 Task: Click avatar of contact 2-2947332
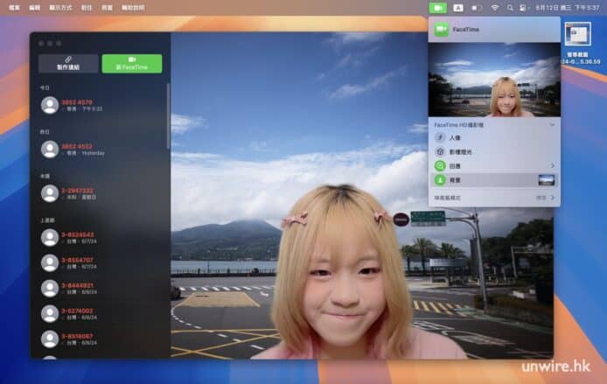pos(49,193)
